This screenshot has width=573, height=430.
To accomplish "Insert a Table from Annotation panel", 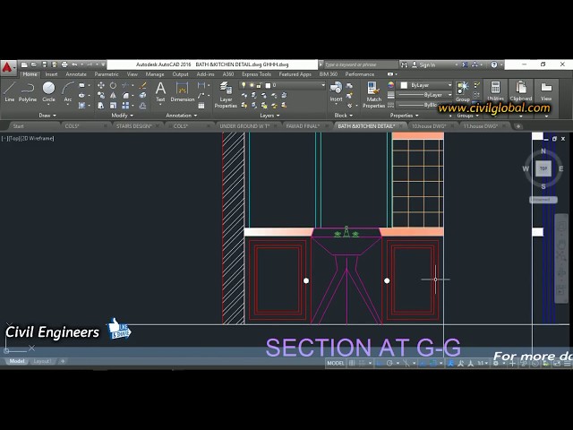I will coord(201,106).
